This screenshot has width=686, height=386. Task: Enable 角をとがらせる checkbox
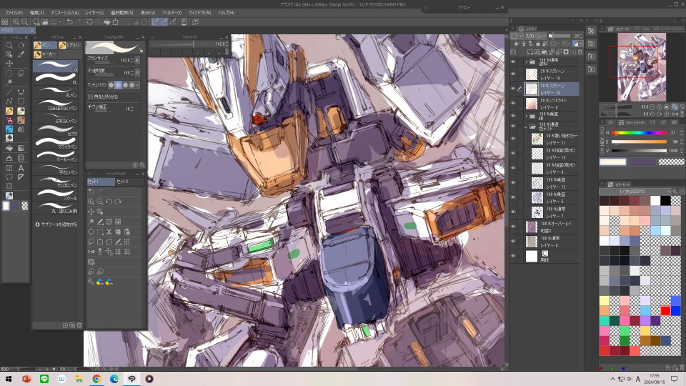[x=90, y=96]
